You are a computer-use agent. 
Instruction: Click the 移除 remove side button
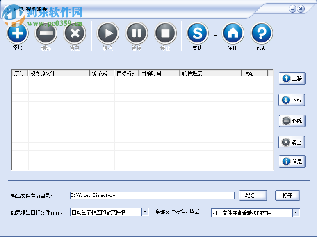pyautogui.click(x=292, y=121)
